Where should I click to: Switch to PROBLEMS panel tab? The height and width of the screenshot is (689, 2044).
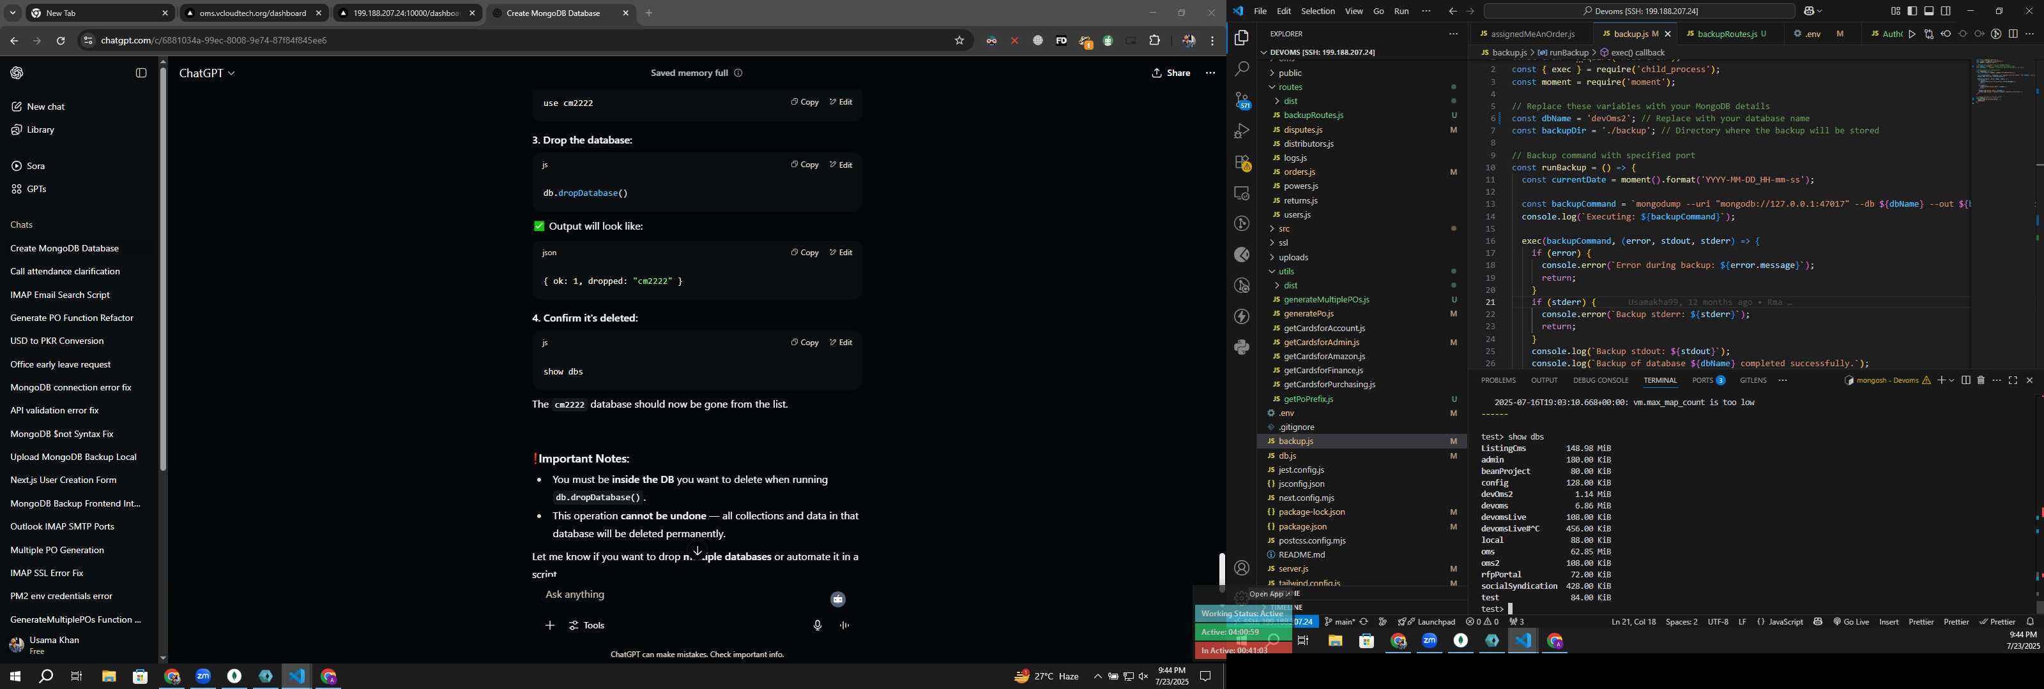point(1498,381)
